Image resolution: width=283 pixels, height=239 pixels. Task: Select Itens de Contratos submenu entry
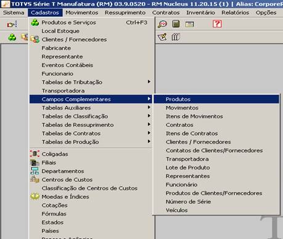coord(216,134)
